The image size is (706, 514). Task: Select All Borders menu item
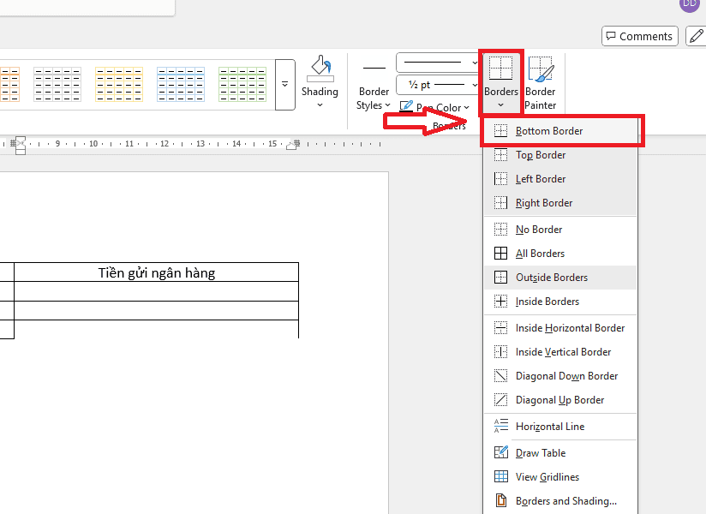pyautogui.click(x=540, y=254)
